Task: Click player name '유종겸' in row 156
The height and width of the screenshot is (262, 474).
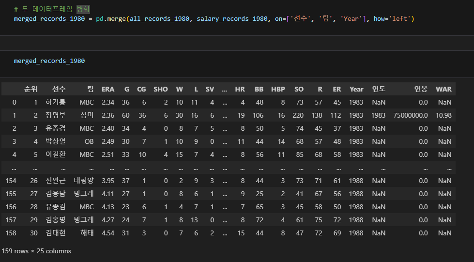Action: point(55,207)
